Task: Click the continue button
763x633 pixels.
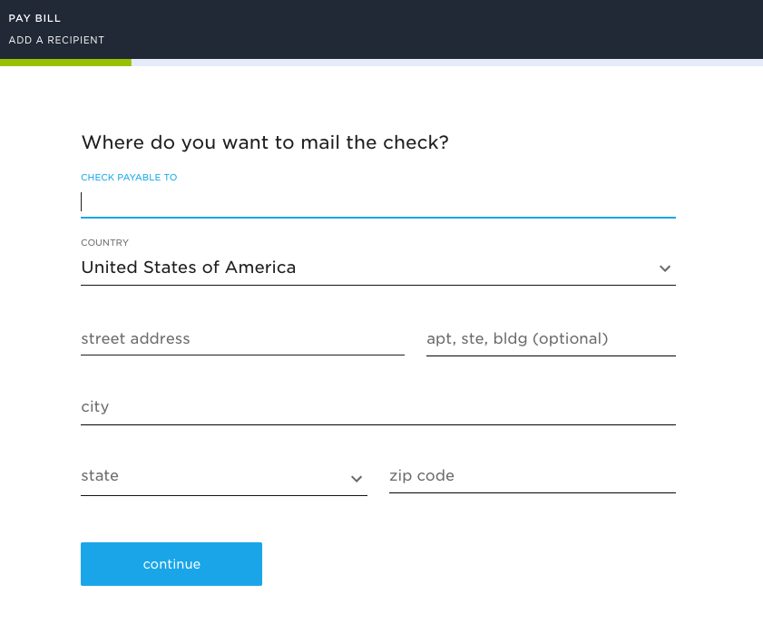Action: 171,564
